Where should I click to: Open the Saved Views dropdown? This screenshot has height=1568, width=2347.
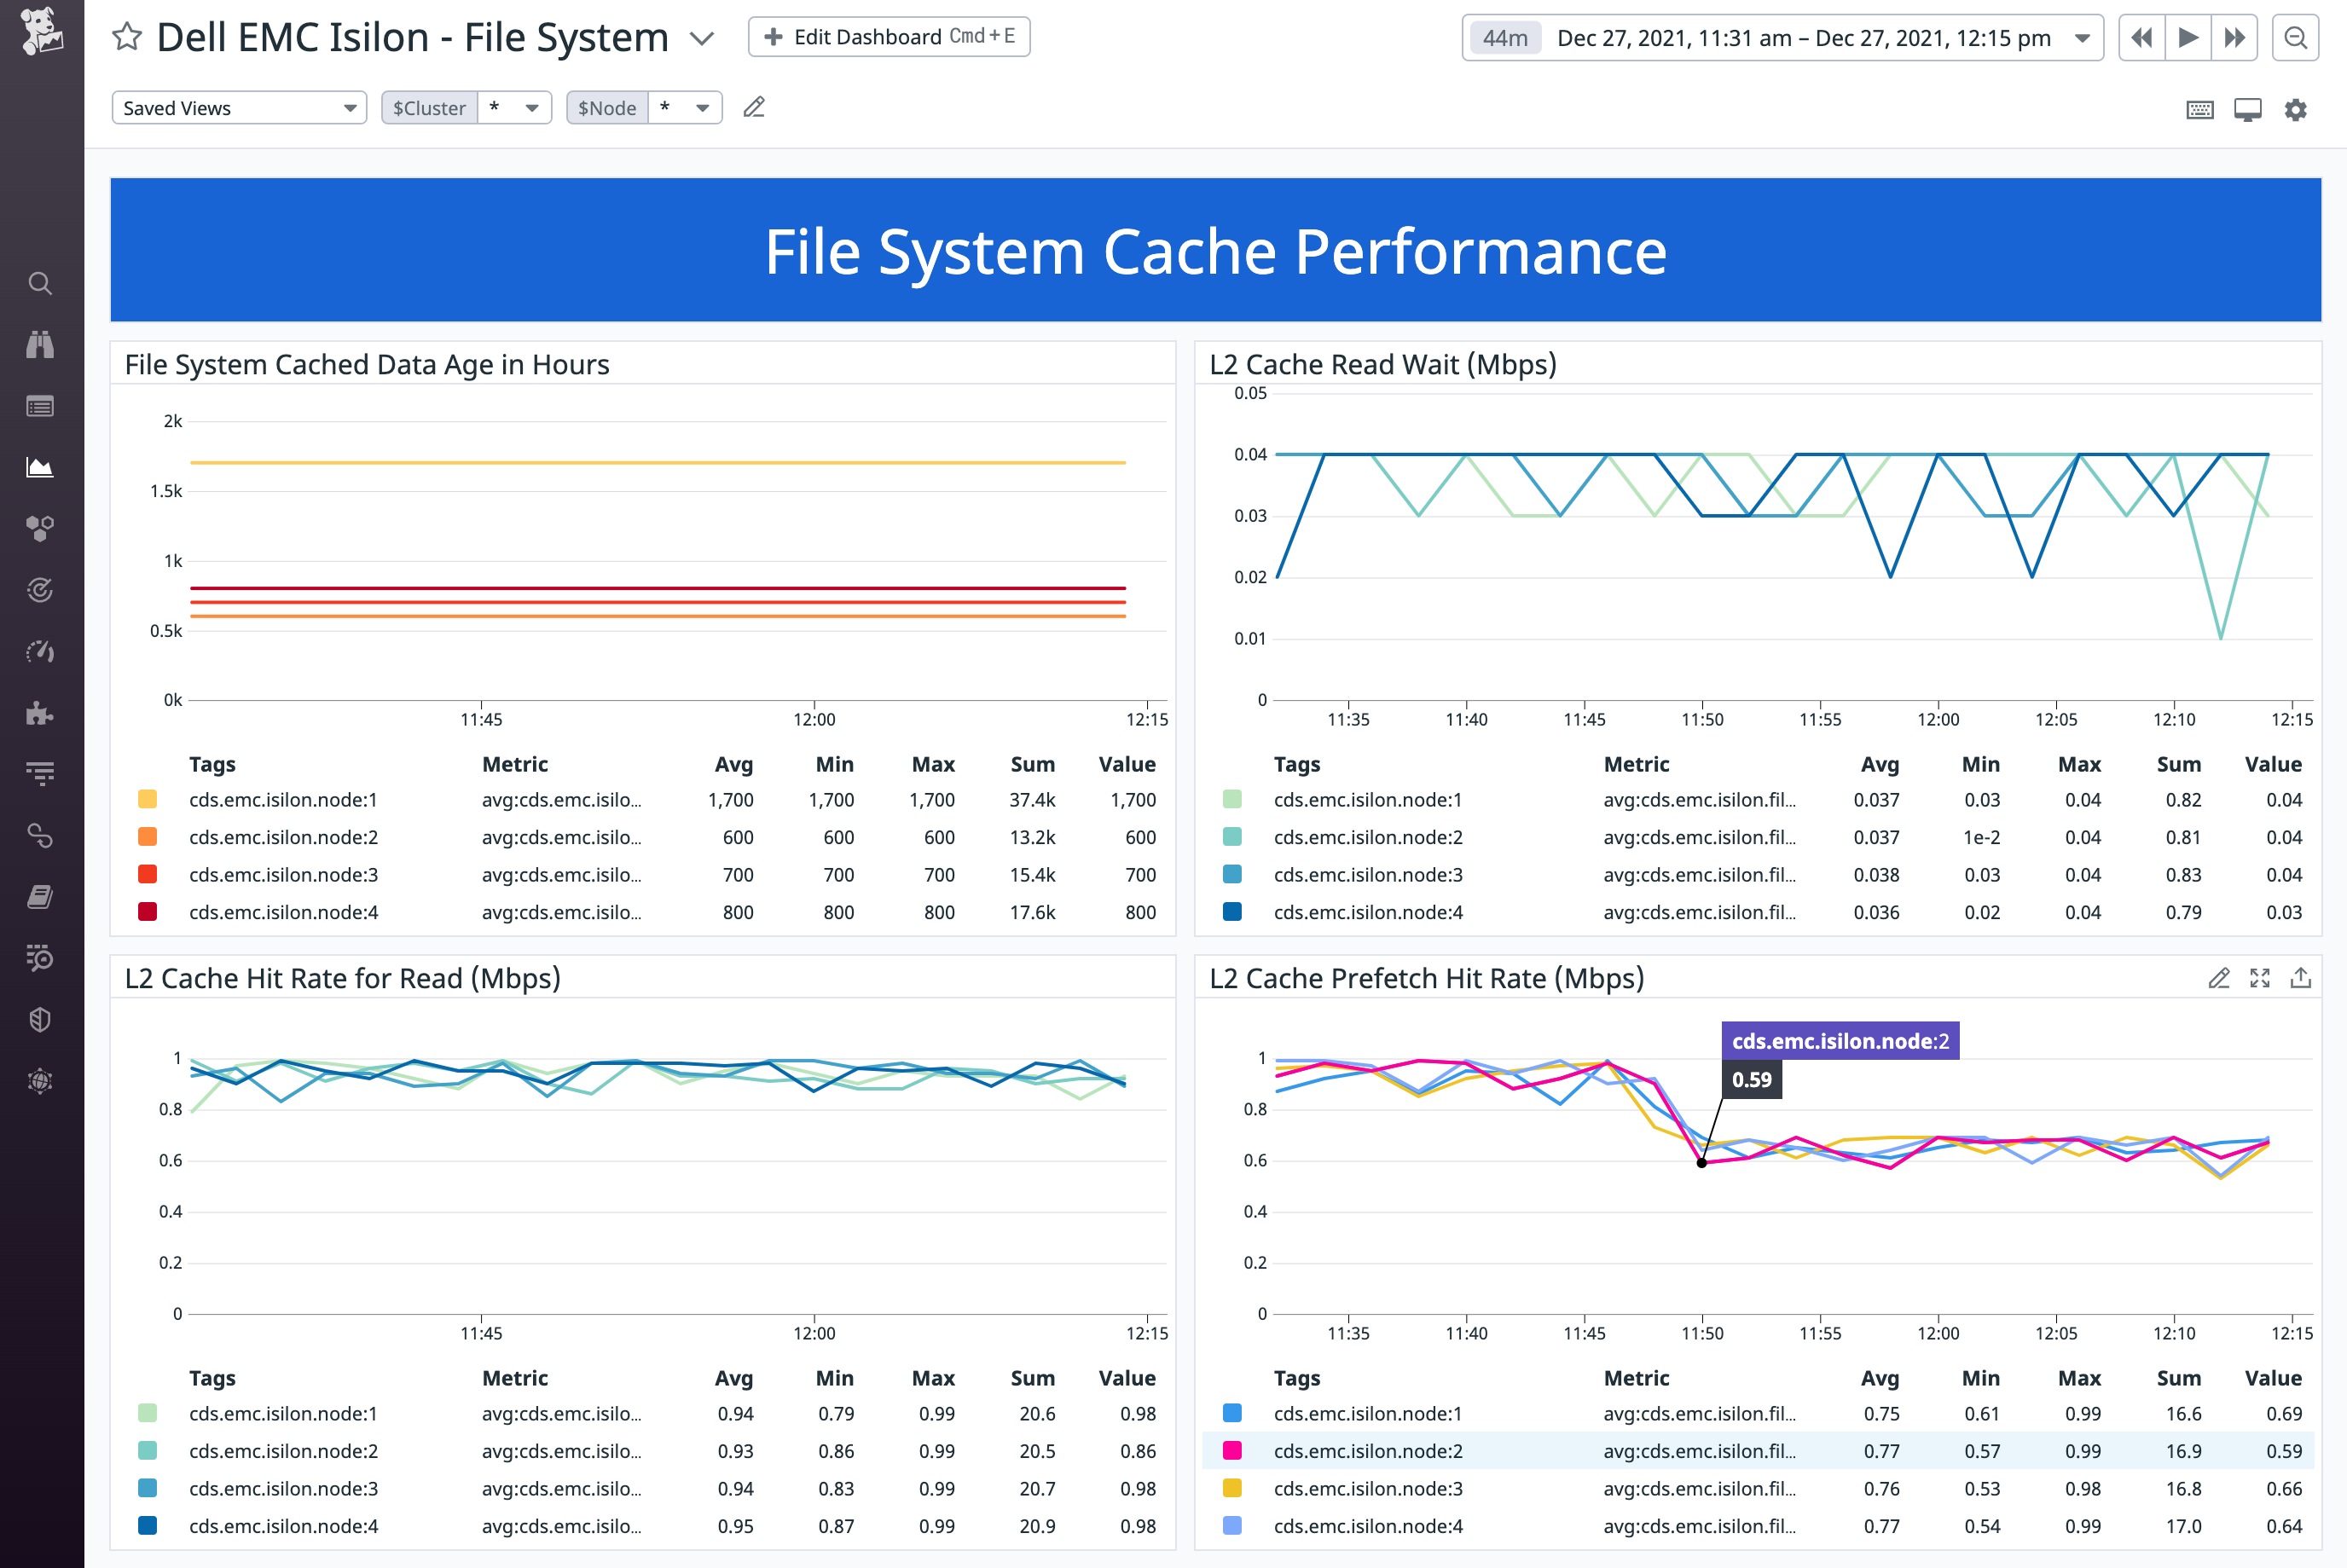coord(238,107)
